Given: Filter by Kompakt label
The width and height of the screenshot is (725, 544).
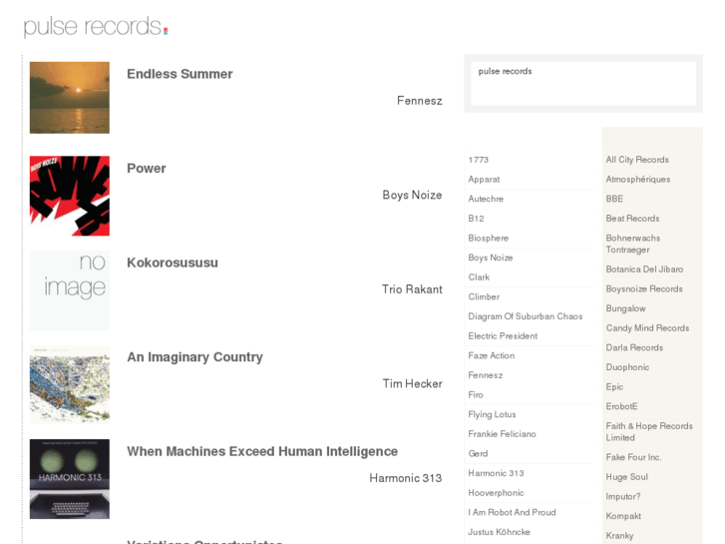Looking at the screenshot, I should coord(623,516).
